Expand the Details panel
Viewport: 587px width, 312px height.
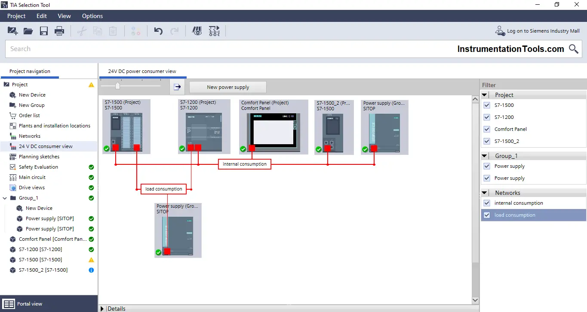click(x=102, y=309)
